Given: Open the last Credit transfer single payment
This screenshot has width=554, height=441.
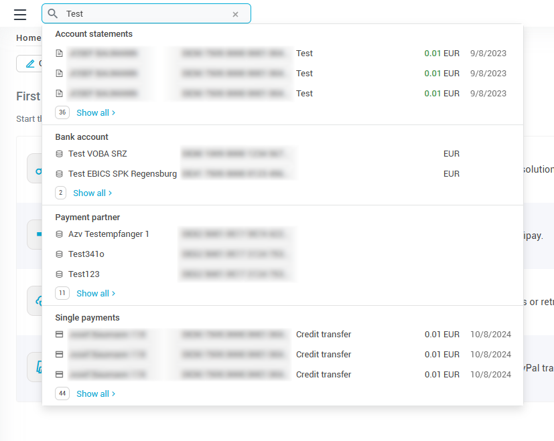Looking at the screenshot, I should [x=323, y=375].
